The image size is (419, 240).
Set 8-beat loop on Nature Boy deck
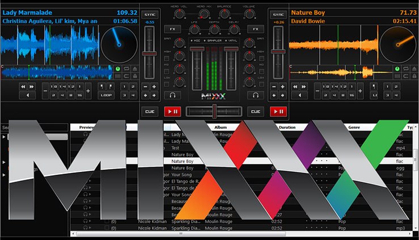[343, 95]
